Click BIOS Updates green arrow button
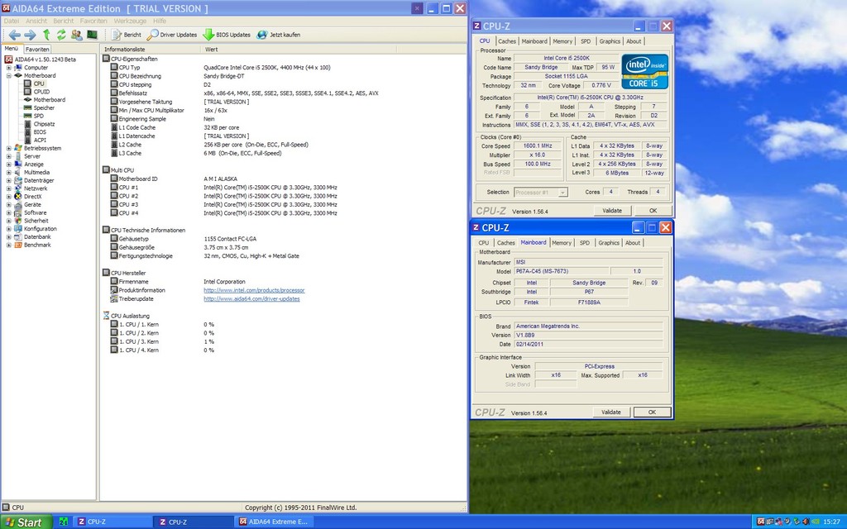847x529 pixels. click(x=227, y=35)
